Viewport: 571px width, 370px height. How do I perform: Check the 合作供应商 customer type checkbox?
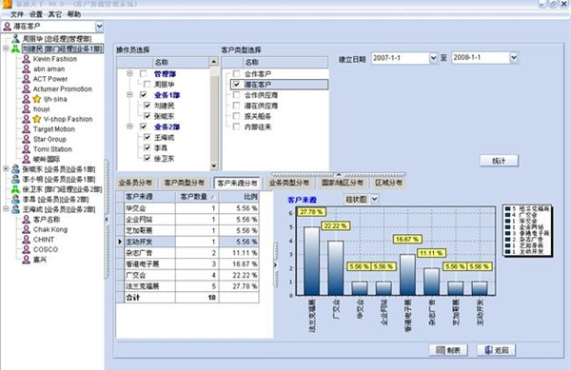(x=236, y=95)
